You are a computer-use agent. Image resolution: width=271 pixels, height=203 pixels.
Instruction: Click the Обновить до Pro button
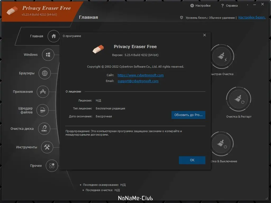click(x=188, y=115)
